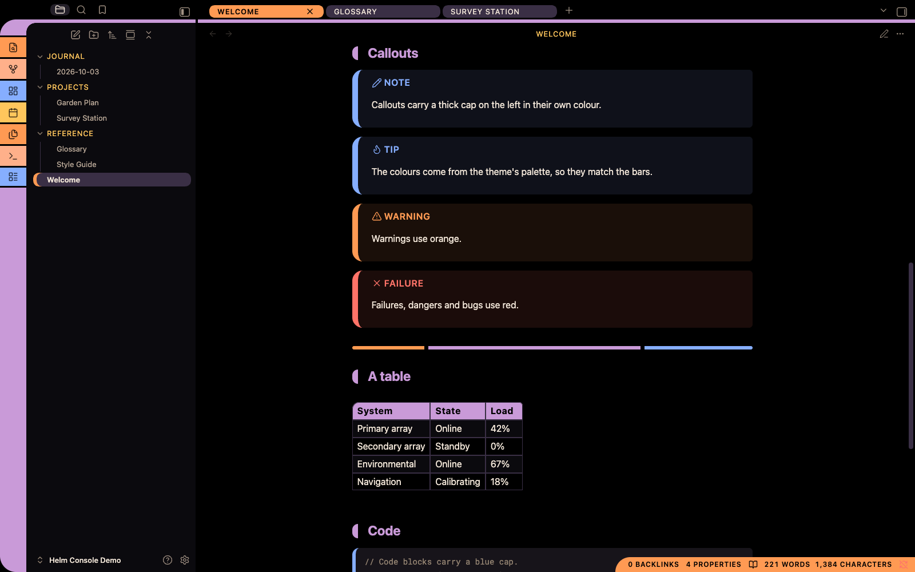The height and width of the screenshot is (572, 915).
Task: Switch to the GLOSSARY tab
Action: pyautogui.click(x=383, y=11)
